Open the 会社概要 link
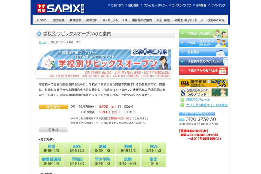Viewport: 261px width, 174px height. (133, 5)
